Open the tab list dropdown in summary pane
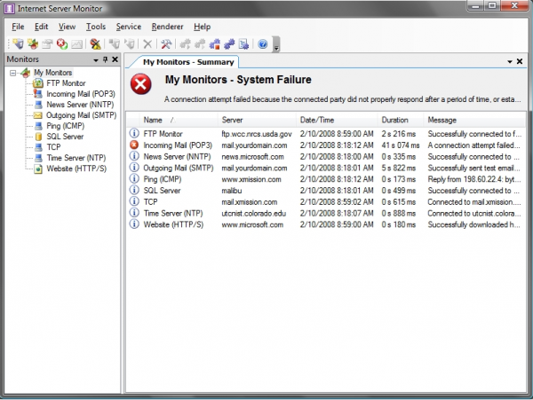This screenshot has width=533, height=400. tap(509, 62)
